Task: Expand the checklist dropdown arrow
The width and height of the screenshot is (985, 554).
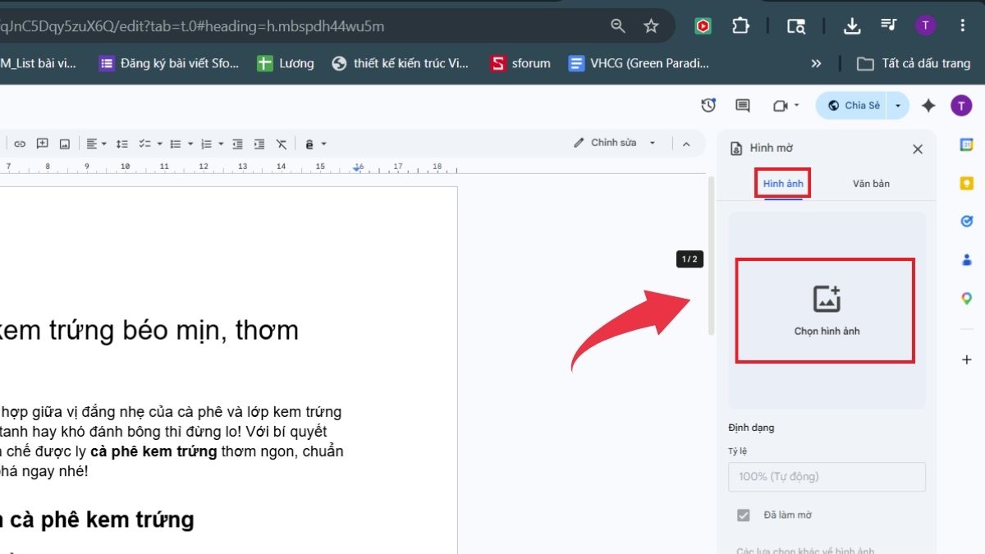Action: pyautogui.click(x=159, y=144)
